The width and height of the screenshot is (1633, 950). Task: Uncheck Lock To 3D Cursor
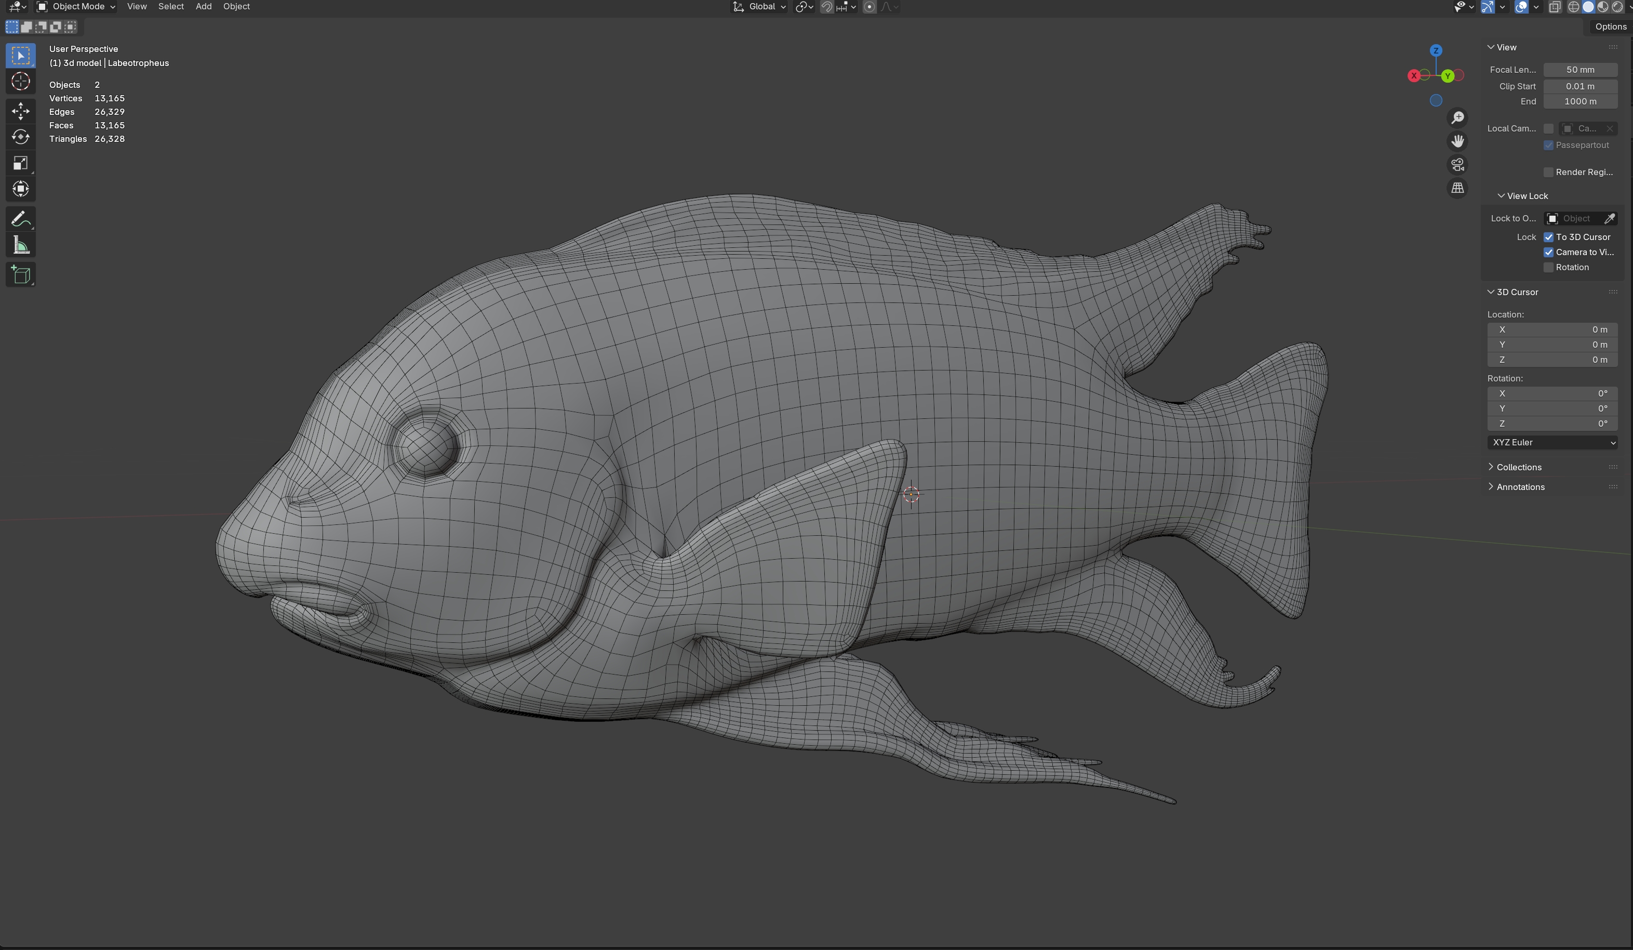pyautogui.click(x=1548, y=238)
